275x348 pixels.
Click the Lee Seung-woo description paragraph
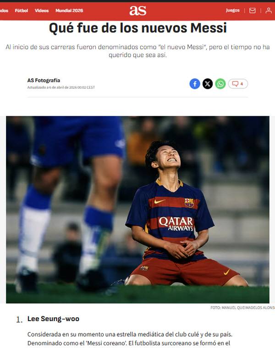pyautogui.click(x=130, y=339)
